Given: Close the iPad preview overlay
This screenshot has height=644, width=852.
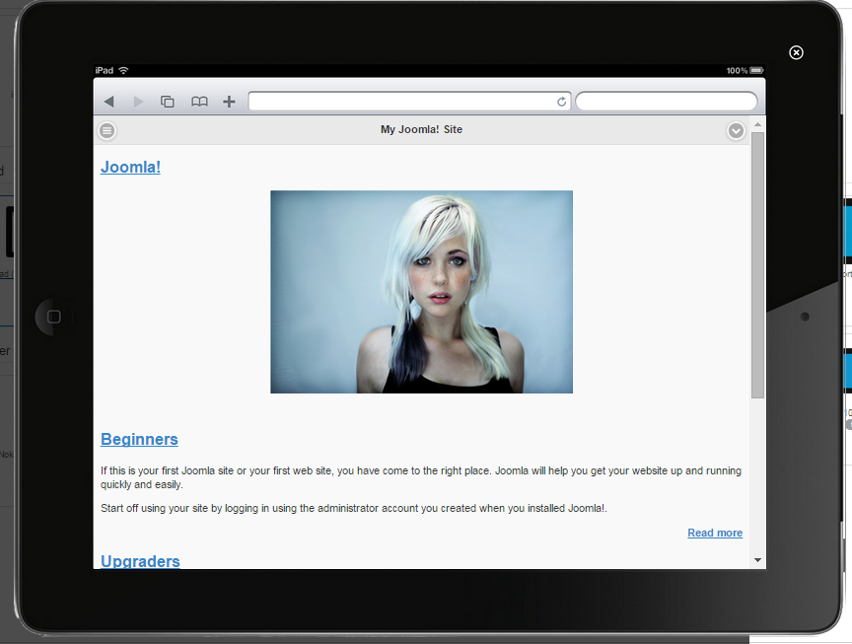Looking at the screenshot, I should pos(797,52).
